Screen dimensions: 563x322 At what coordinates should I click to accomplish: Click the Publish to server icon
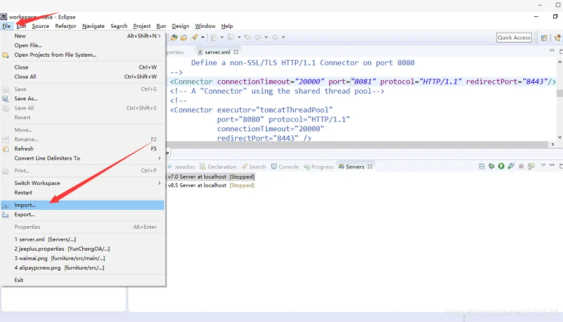(531, 166)
